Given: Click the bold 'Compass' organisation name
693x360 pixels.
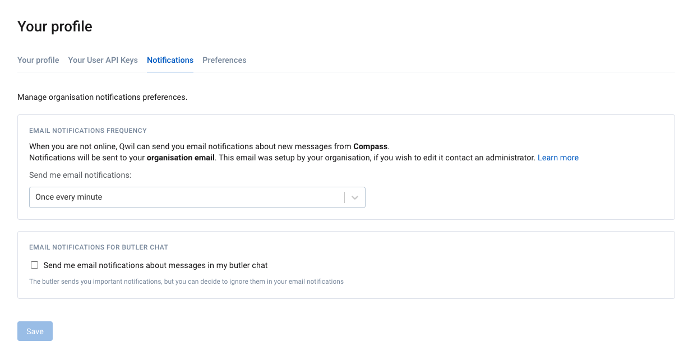Looking at the screenshot, I should coord(370,146).
